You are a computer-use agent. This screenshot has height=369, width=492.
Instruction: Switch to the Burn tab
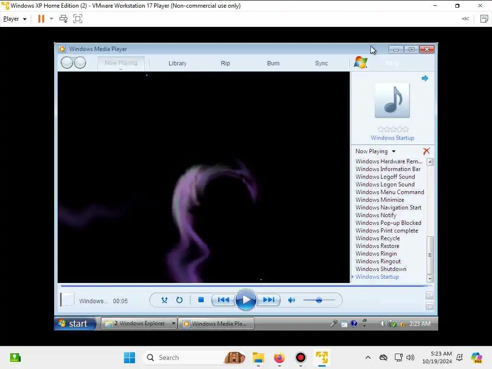click(273, 63)
